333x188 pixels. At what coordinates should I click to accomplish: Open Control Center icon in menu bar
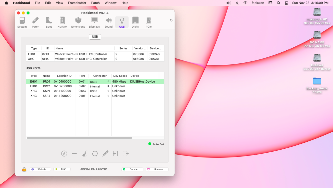point(286,3)
